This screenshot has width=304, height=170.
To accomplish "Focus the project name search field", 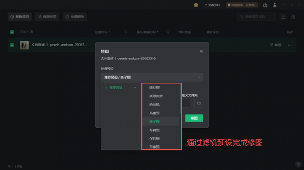I will (x=256, y=17).
